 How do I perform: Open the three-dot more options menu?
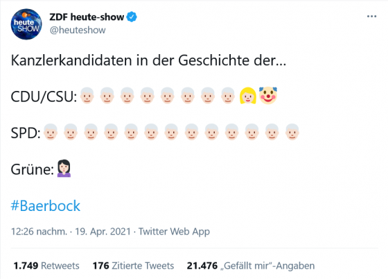[x=371, y=17]
